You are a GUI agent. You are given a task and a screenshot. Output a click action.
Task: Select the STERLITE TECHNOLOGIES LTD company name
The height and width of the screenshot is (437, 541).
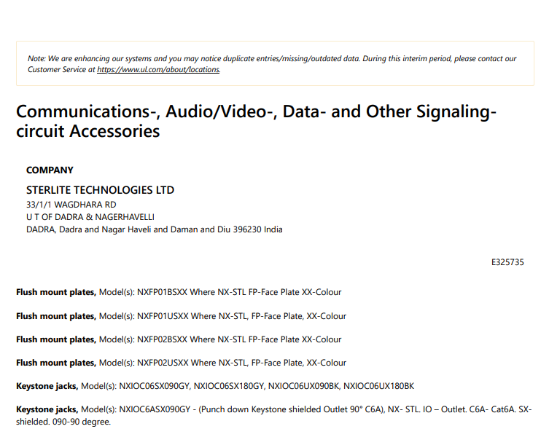100,190
